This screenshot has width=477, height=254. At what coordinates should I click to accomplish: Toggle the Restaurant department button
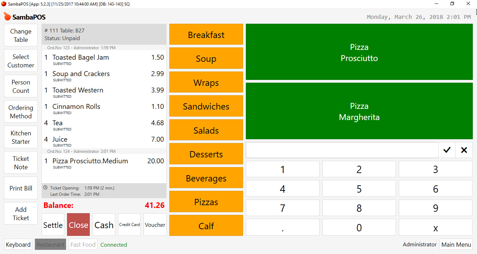[51, 245]
